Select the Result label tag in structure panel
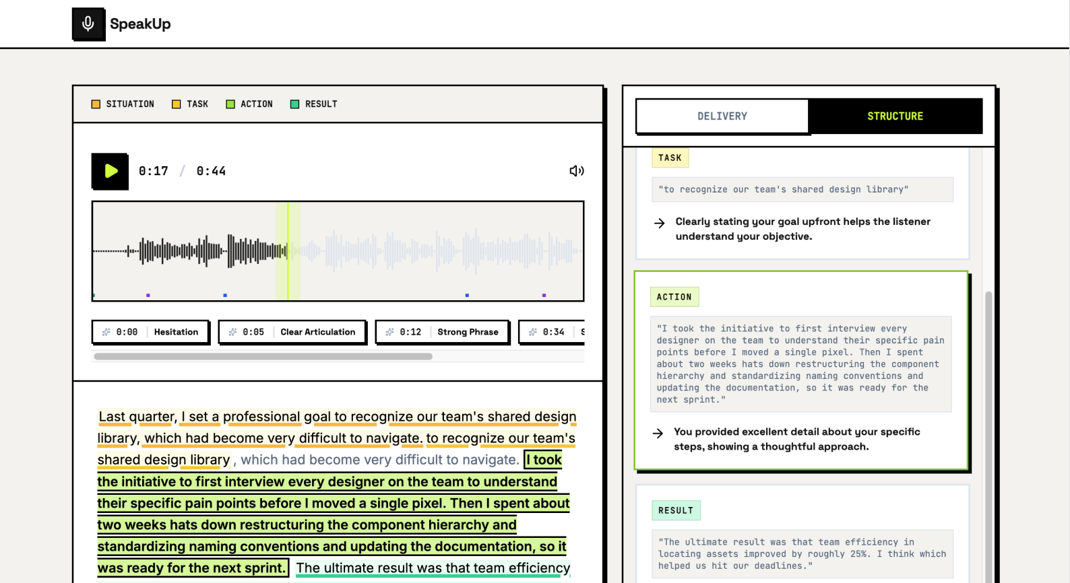The width and height of the screenshot is (1070, 583). [676, 510]
